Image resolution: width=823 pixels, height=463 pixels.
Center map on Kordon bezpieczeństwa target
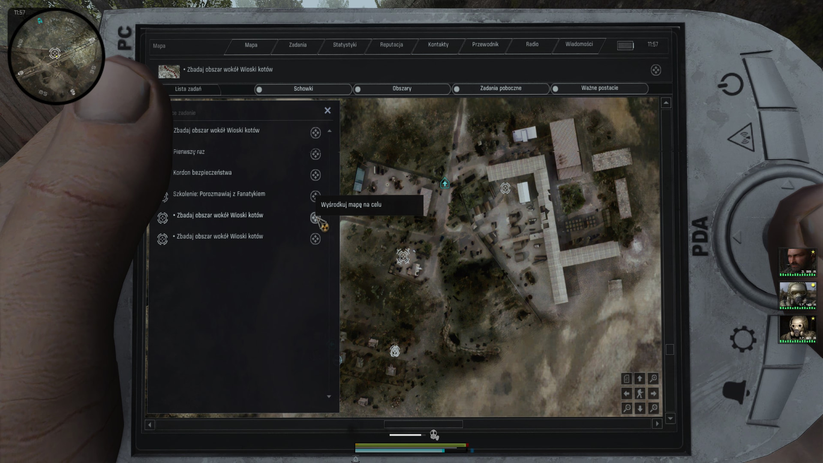click(x=315, y=175)
